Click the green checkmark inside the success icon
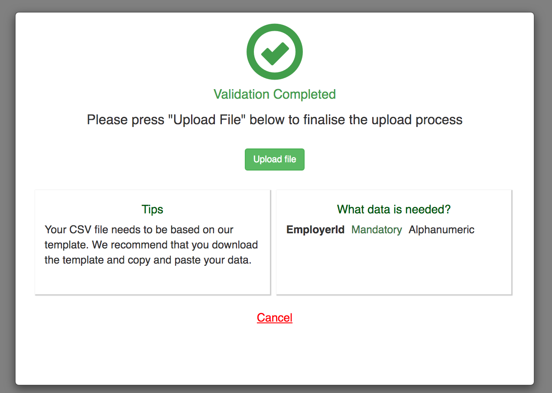The width and height of the screenshot is (552, 393). point(275,53)
